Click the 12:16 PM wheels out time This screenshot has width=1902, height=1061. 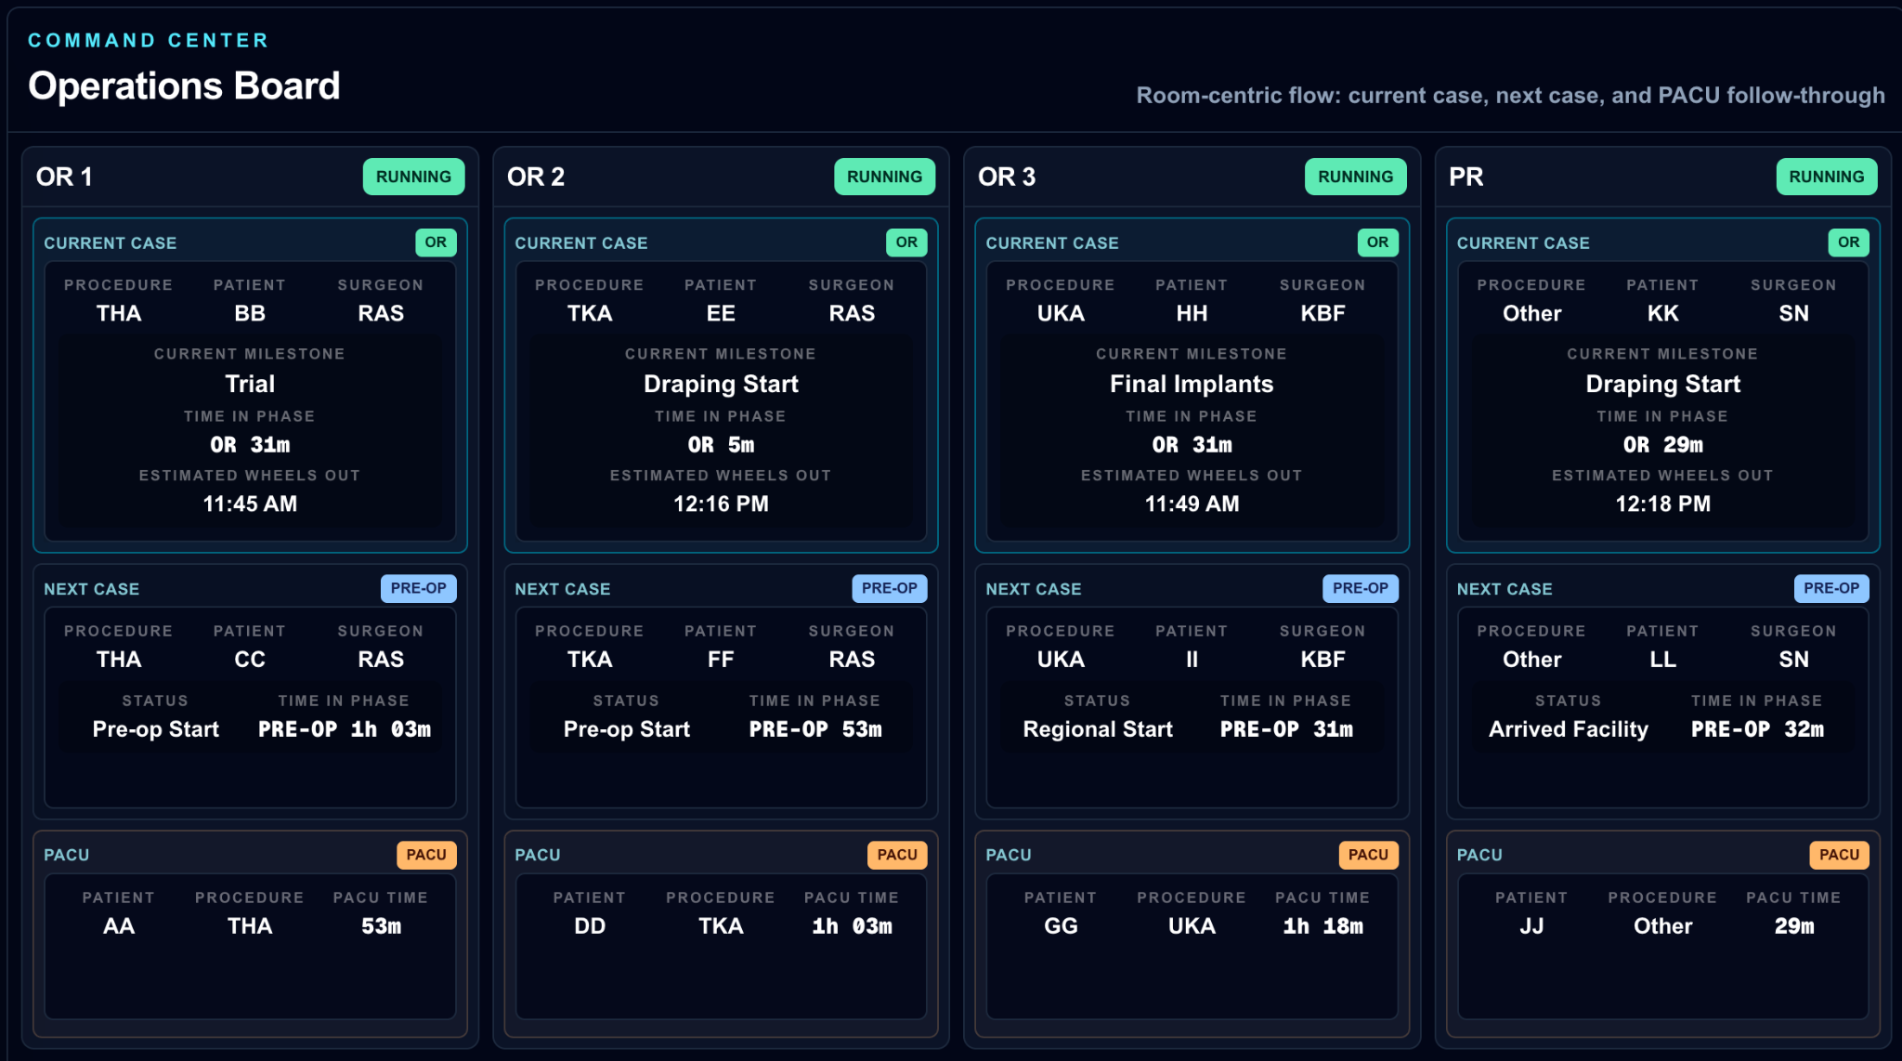pos(721,504)
